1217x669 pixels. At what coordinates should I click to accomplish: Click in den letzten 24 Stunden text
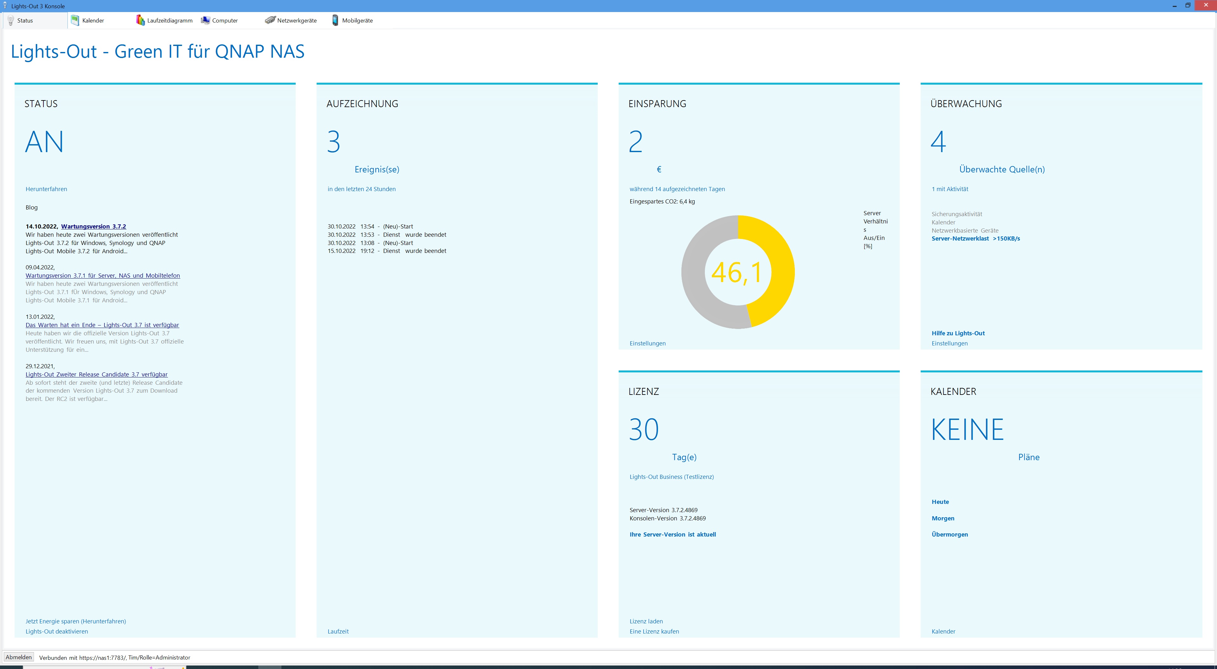click(361, 189)
